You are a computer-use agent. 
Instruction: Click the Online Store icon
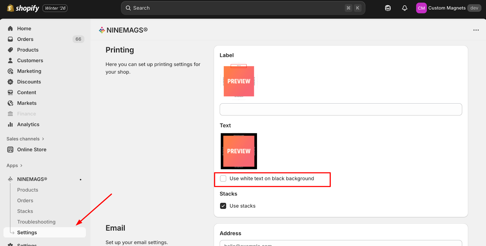[10, 149]
